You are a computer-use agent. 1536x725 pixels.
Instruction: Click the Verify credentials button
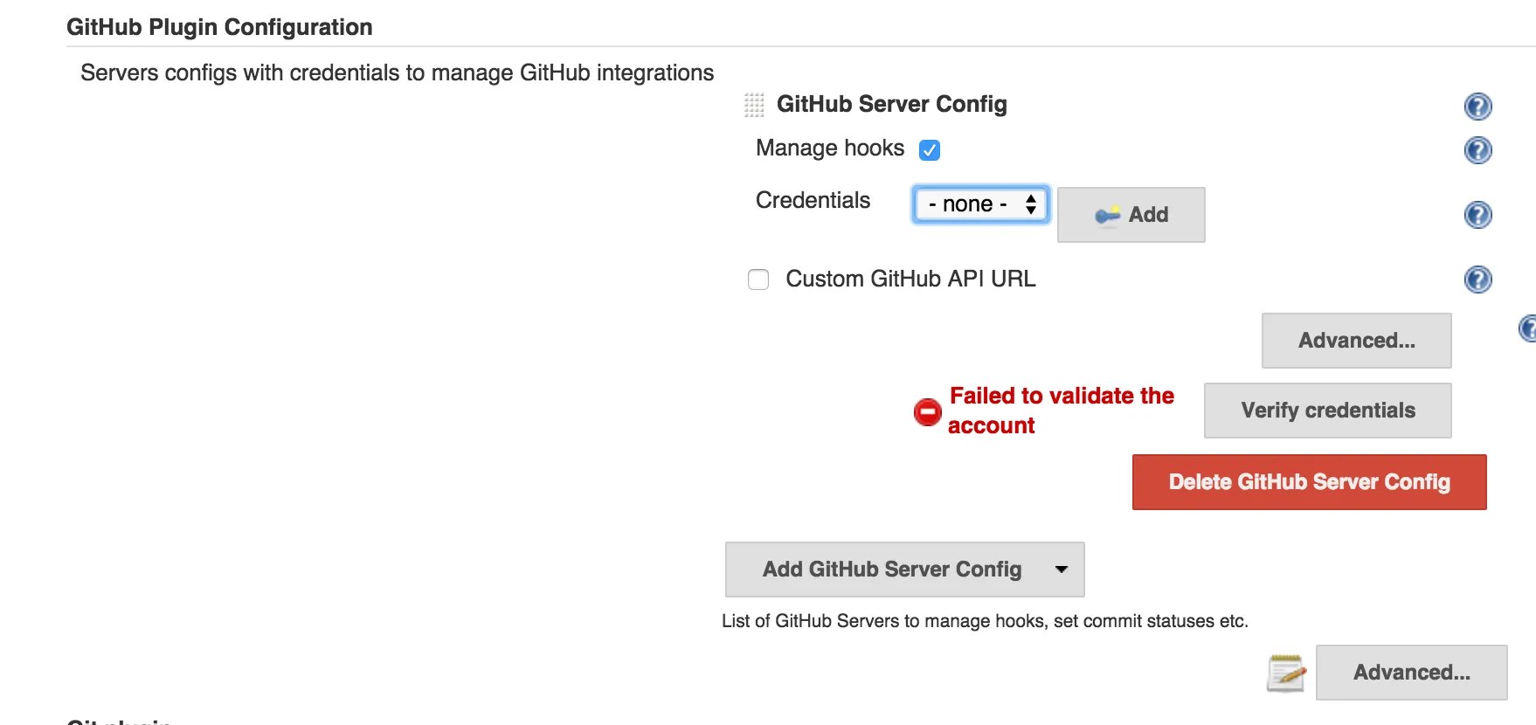1327,411
